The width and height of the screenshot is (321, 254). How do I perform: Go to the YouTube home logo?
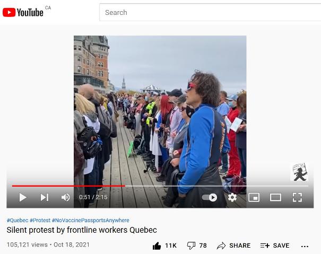coord(23,13)
